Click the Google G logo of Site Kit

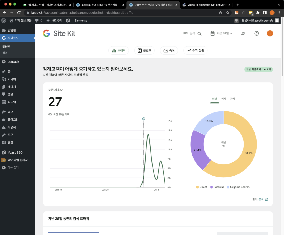click(47, 33)
